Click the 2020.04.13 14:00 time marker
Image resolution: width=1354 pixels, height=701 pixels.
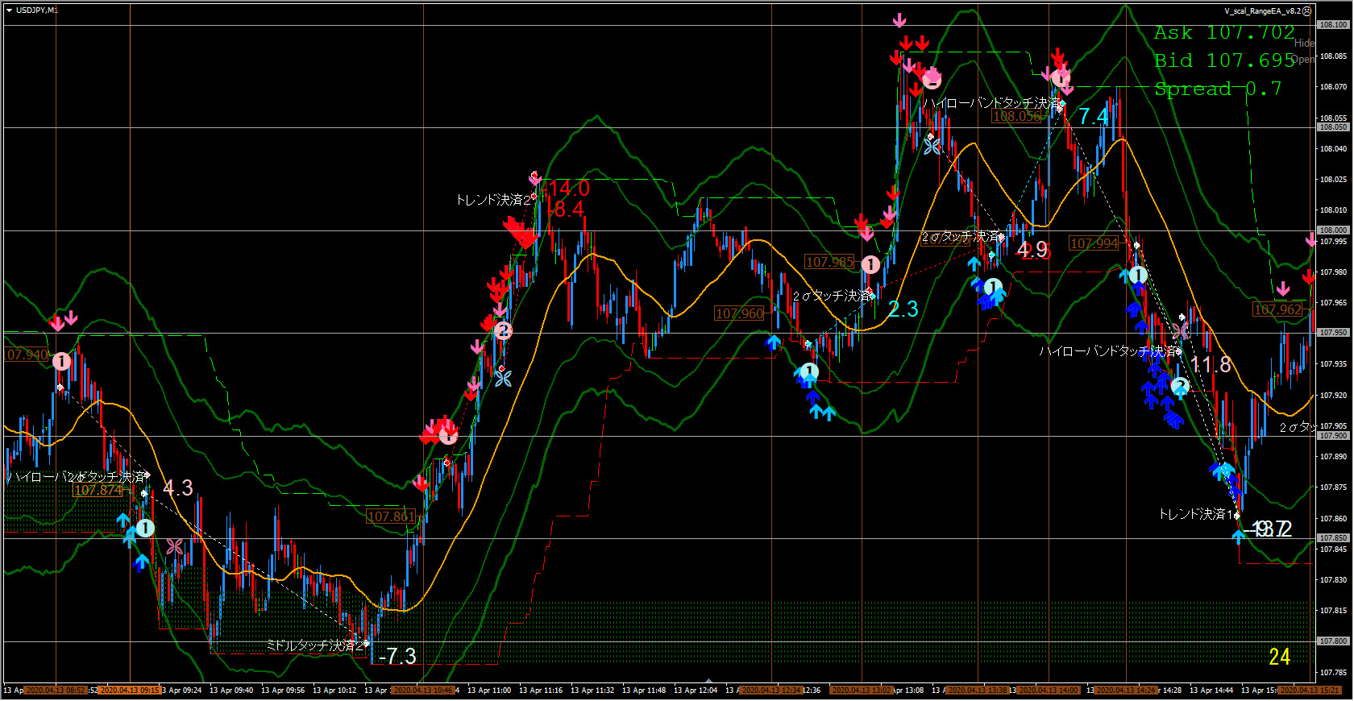coord(1048,691)
